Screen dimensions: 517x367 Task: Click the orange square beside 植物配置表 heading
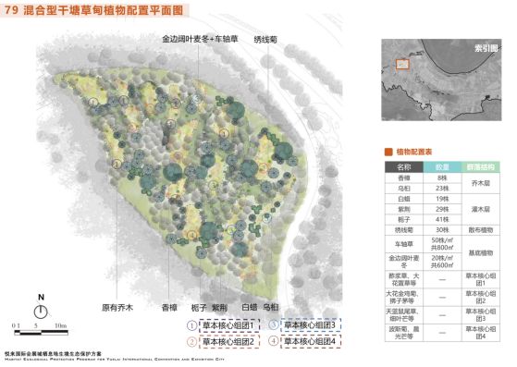[x=388, y=152]
